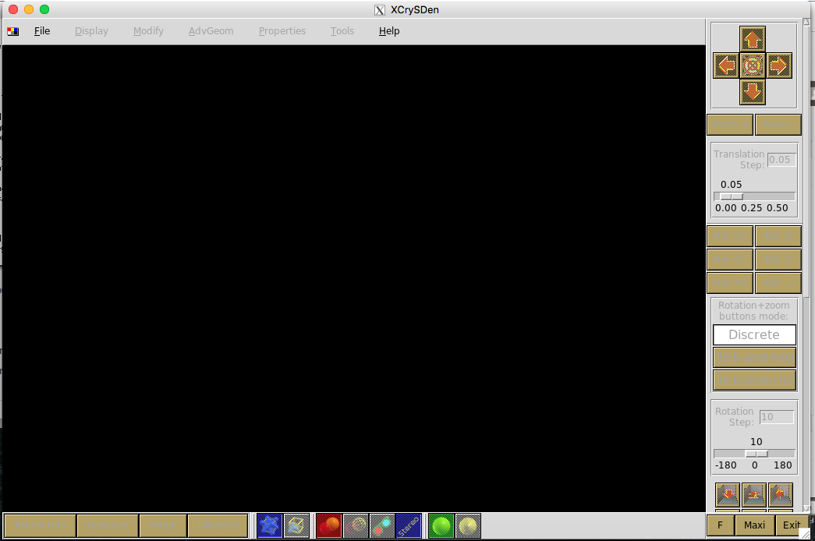Click the Dihedral button
The height and width of the screenshot is (541, 815).
click(218, 526)
